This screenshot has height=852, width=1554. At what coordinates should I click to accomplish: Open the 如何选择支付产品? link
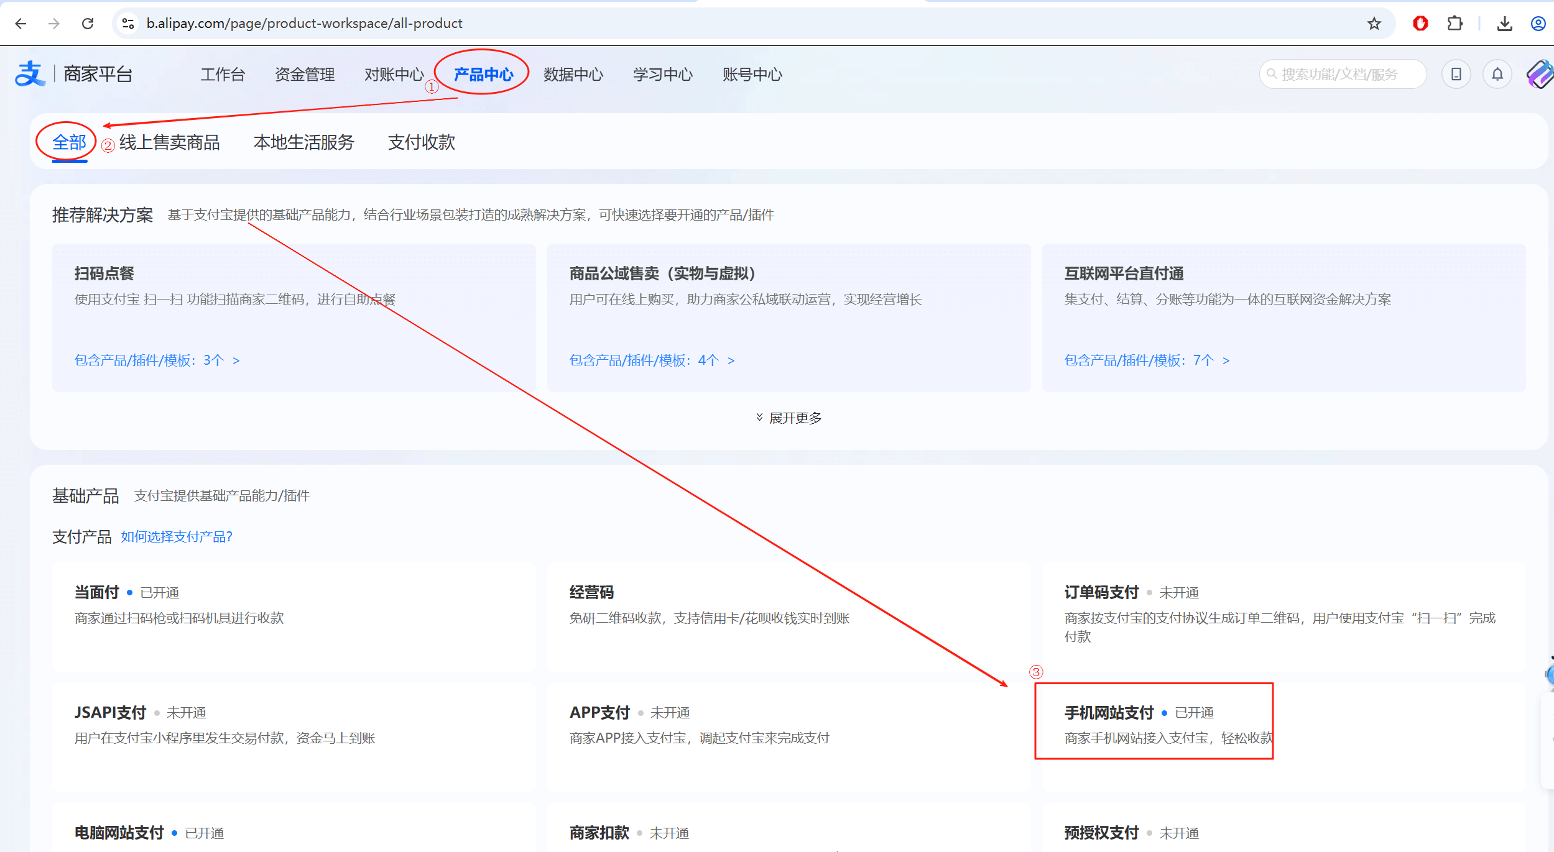point(175,536)
